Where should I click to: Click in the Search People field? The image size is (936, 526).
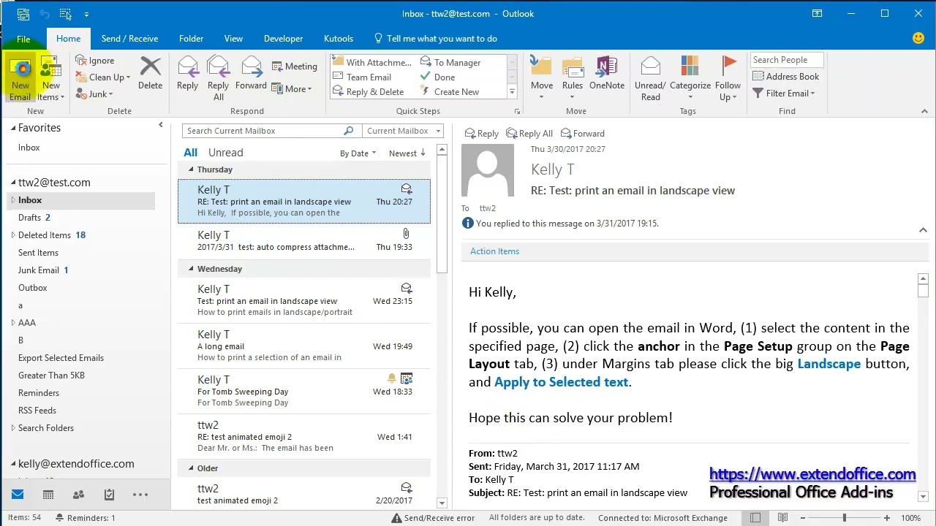[x=787, y=60]
